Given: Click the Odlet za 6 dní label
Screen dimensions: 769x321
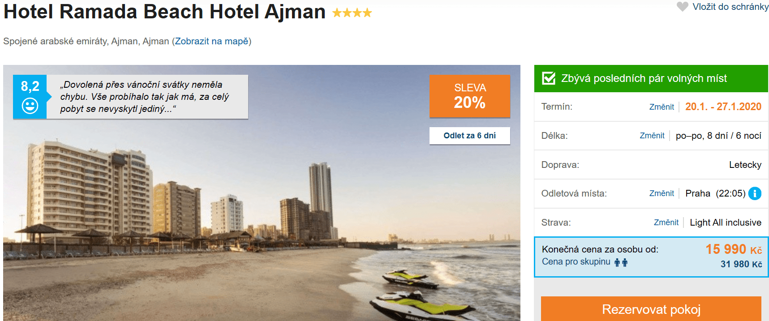Looking at the screenshot, I should [x=469, y=136].
